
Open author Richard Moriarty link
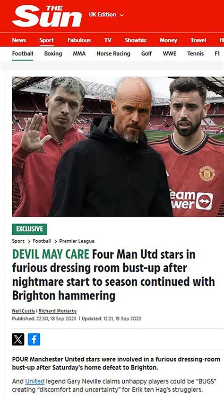[57, 311]
